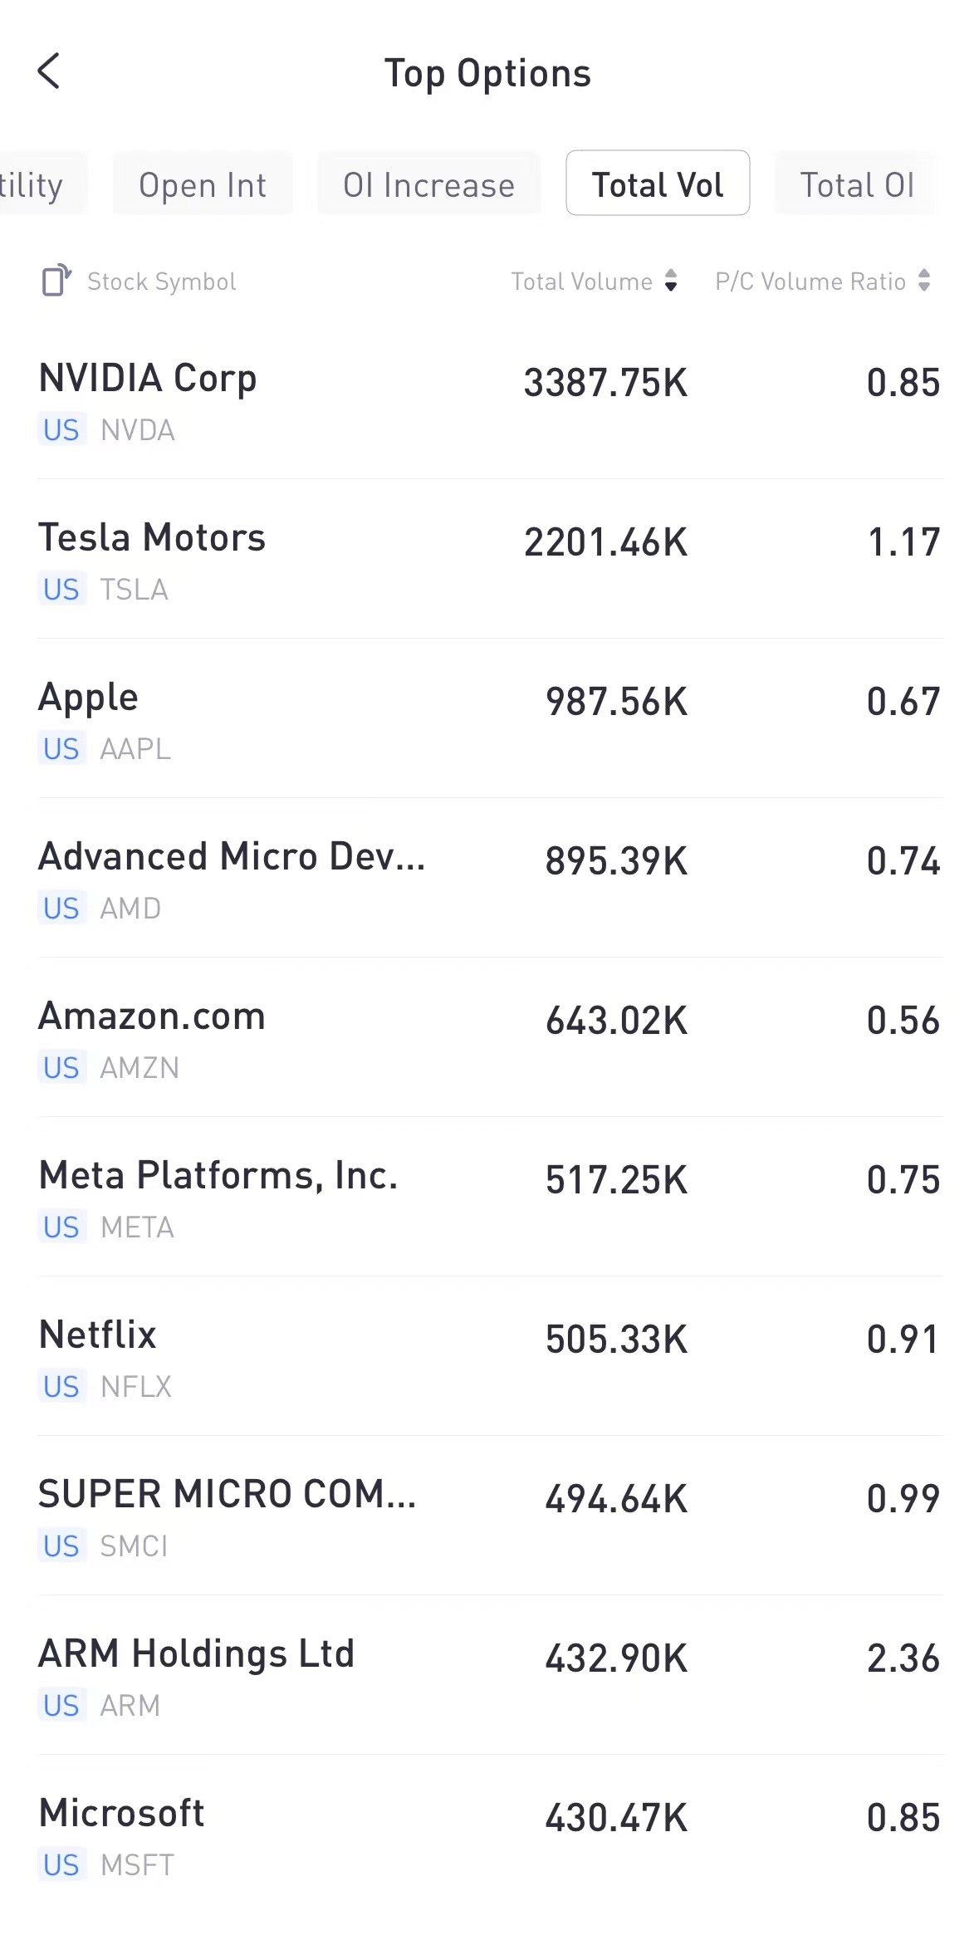The height and width of the screenshot is (1935, 979).
Task: Open the Apple AAPL row
Action: click(490, 719)
